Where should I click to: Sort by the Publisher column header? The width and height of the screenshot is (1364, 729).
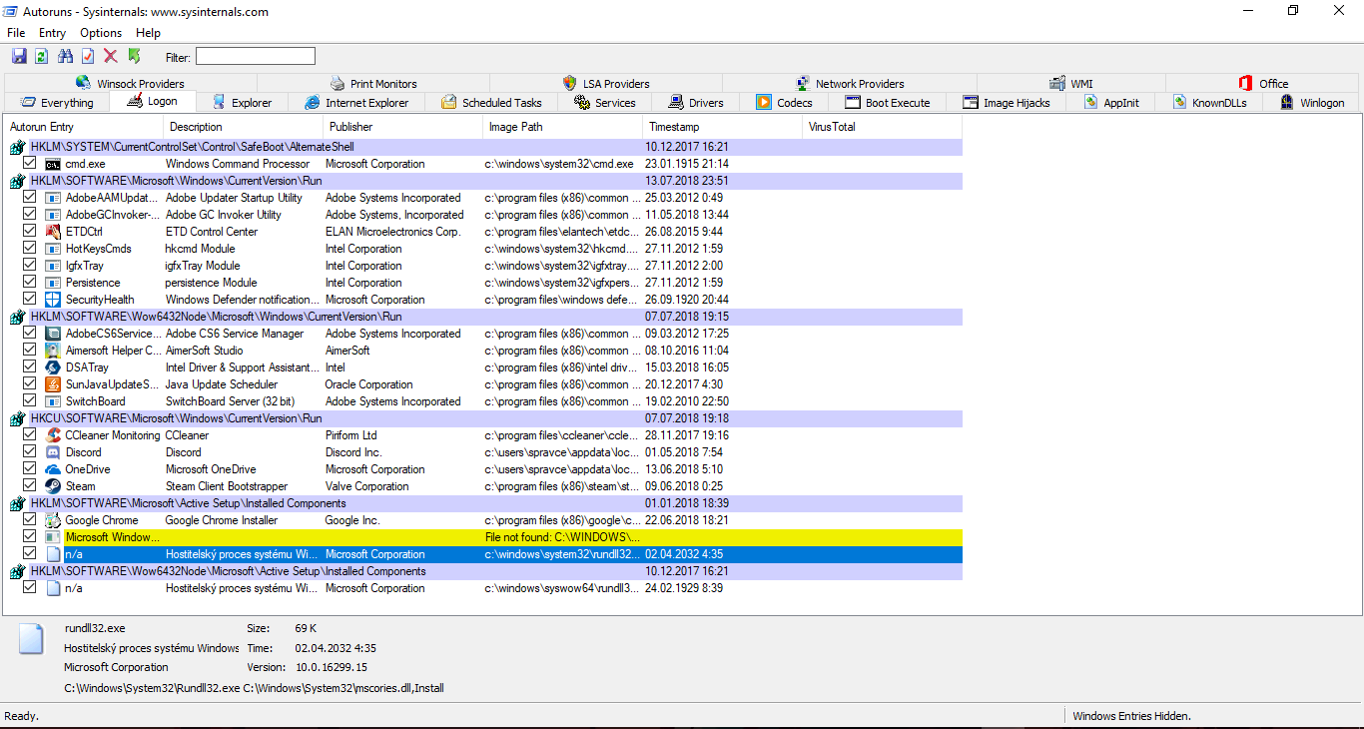(403, 127)
